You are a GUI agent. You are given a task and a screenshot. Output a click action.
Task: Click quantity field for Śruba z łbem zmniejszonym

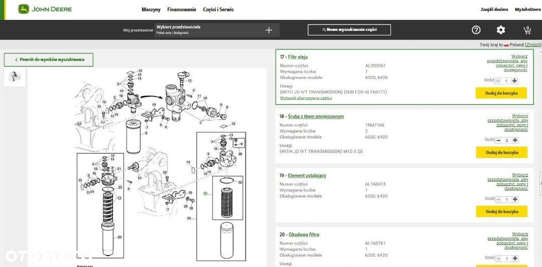pyautogui.click(x=507, y=140)
